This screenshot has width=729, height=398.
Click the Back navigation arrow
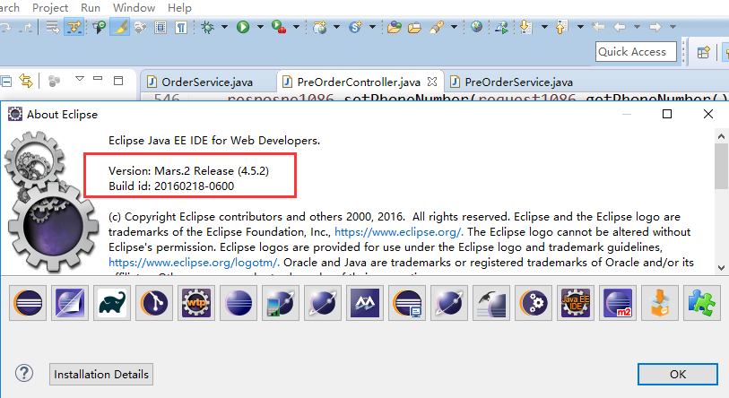click(620, 28)
